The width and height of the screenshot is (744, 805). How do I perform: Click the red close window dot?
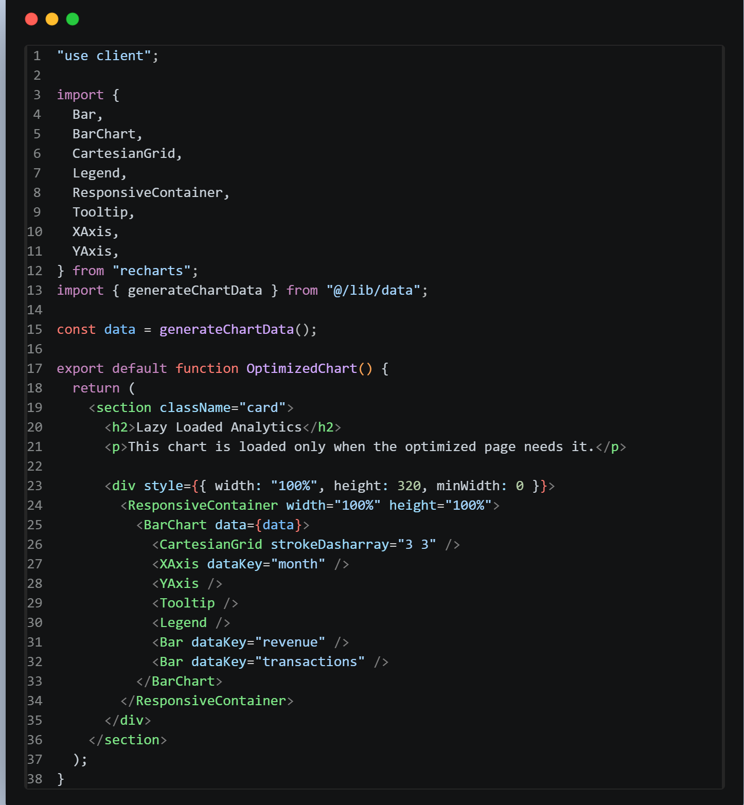coord(31,19)
